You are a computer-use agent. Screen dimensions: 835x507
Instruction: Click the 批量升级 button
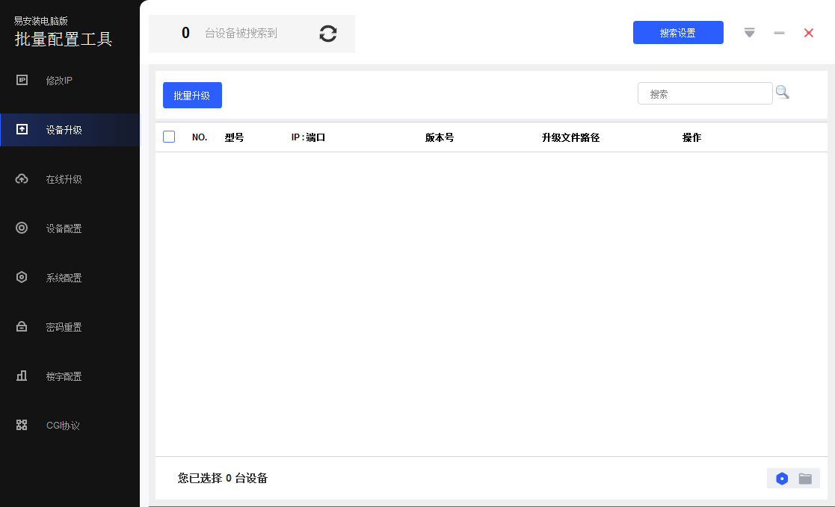click(192, 96)
